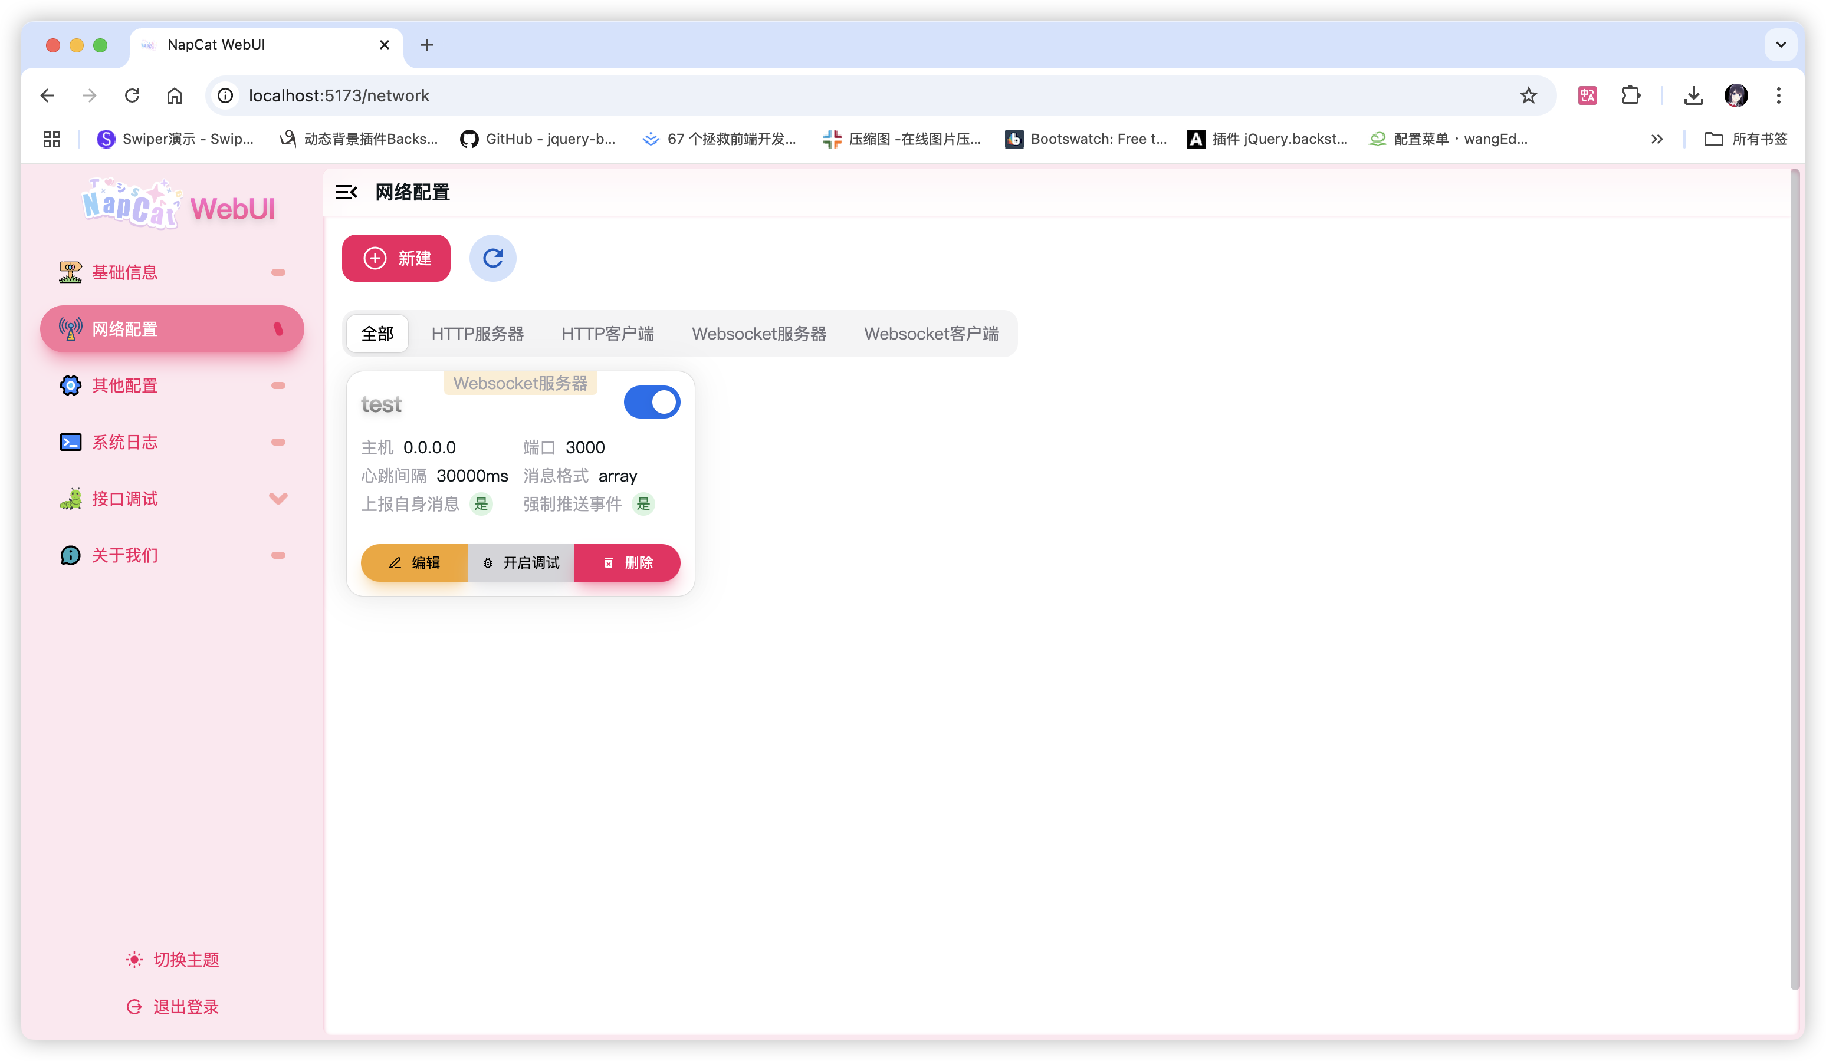
Task: Switch to the HTTP客户端 tab
Action: pyautogui.click(x=607, y=334)
